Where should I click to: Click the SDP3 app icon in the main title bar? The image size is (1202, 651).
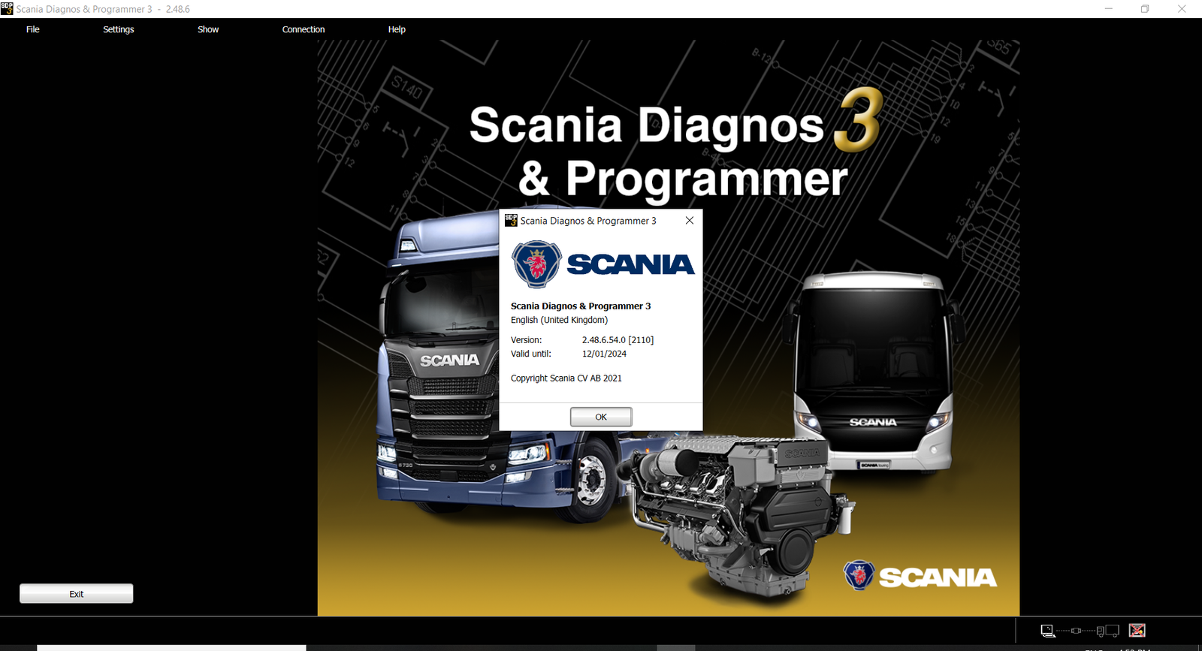click(7, 8)
